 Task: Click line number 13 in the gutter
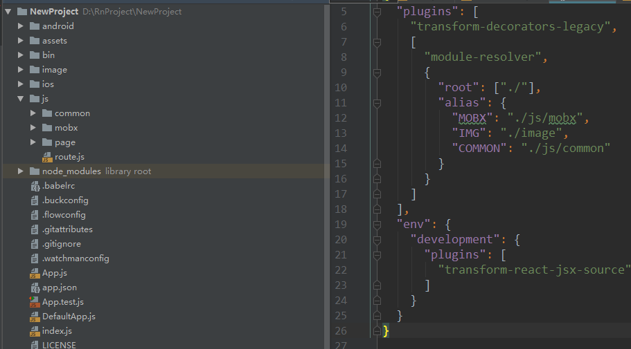tap(341, 133)
